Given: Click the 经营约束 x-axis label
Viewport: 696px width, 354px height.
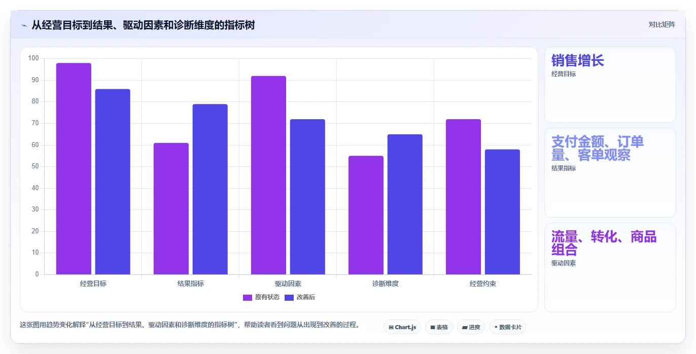Looking at the screenshot, I should click(x=483, y=284).
